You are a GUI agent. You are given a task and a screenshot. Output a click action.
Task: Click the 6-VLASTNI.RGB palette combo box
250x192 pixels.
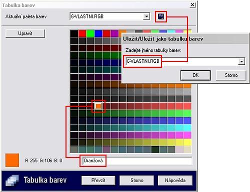point(110,16)
